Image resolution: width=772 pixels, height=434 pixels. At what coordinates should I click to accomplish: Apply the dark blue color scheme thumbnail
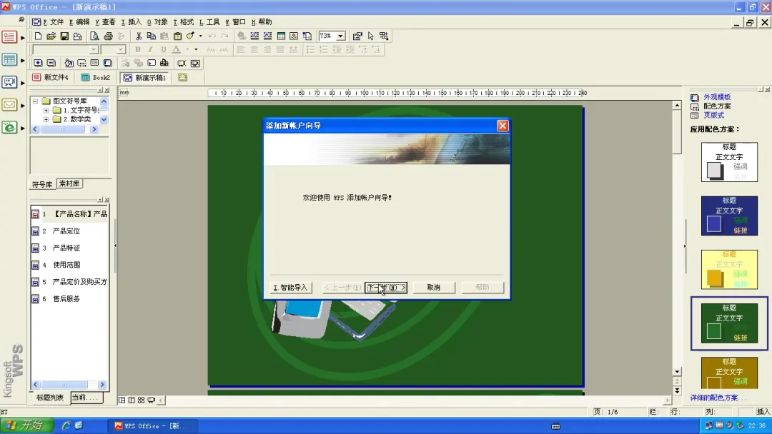click(729, 216)
